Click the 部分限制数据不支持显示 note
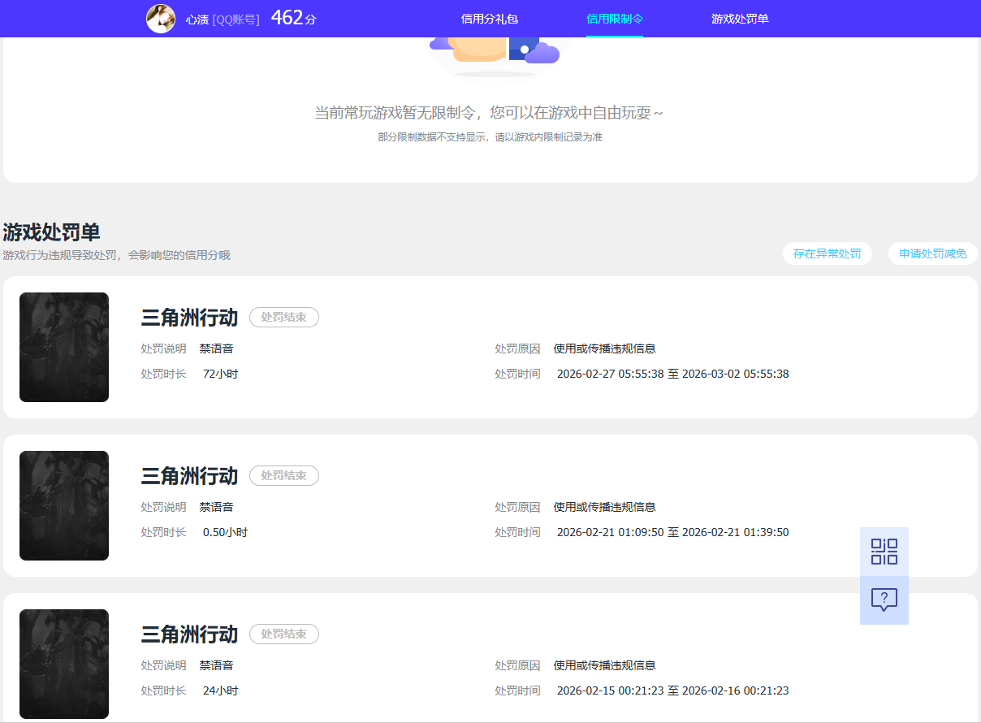The image size is (981, 723). coord(490,137)
